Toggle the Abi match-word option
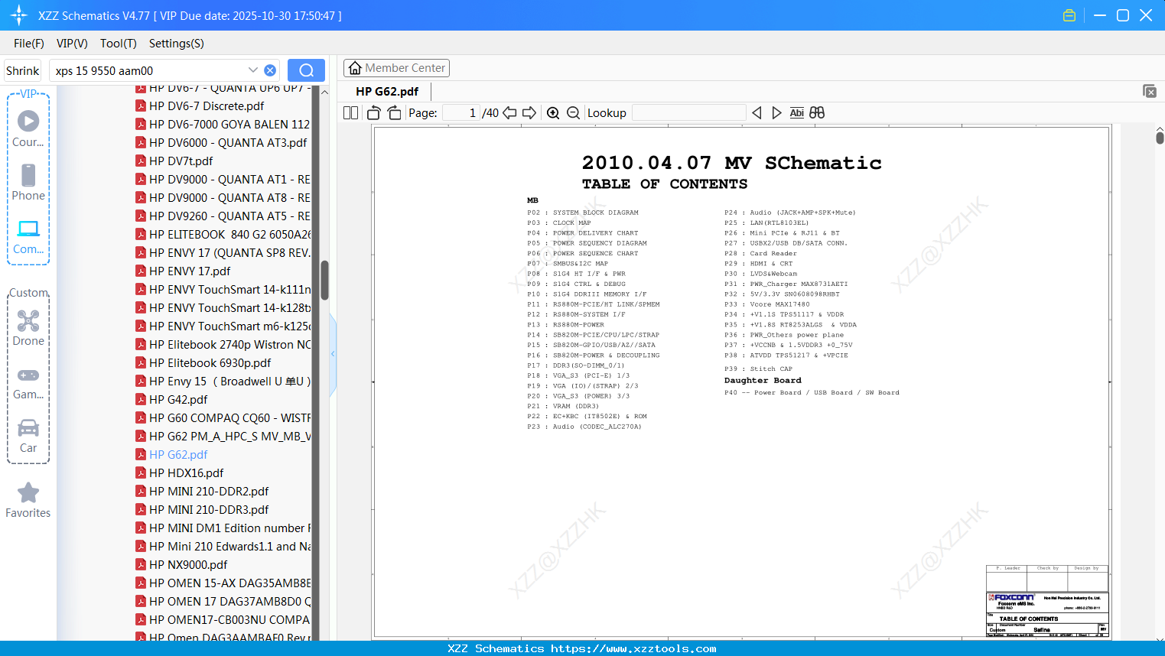 796,112
